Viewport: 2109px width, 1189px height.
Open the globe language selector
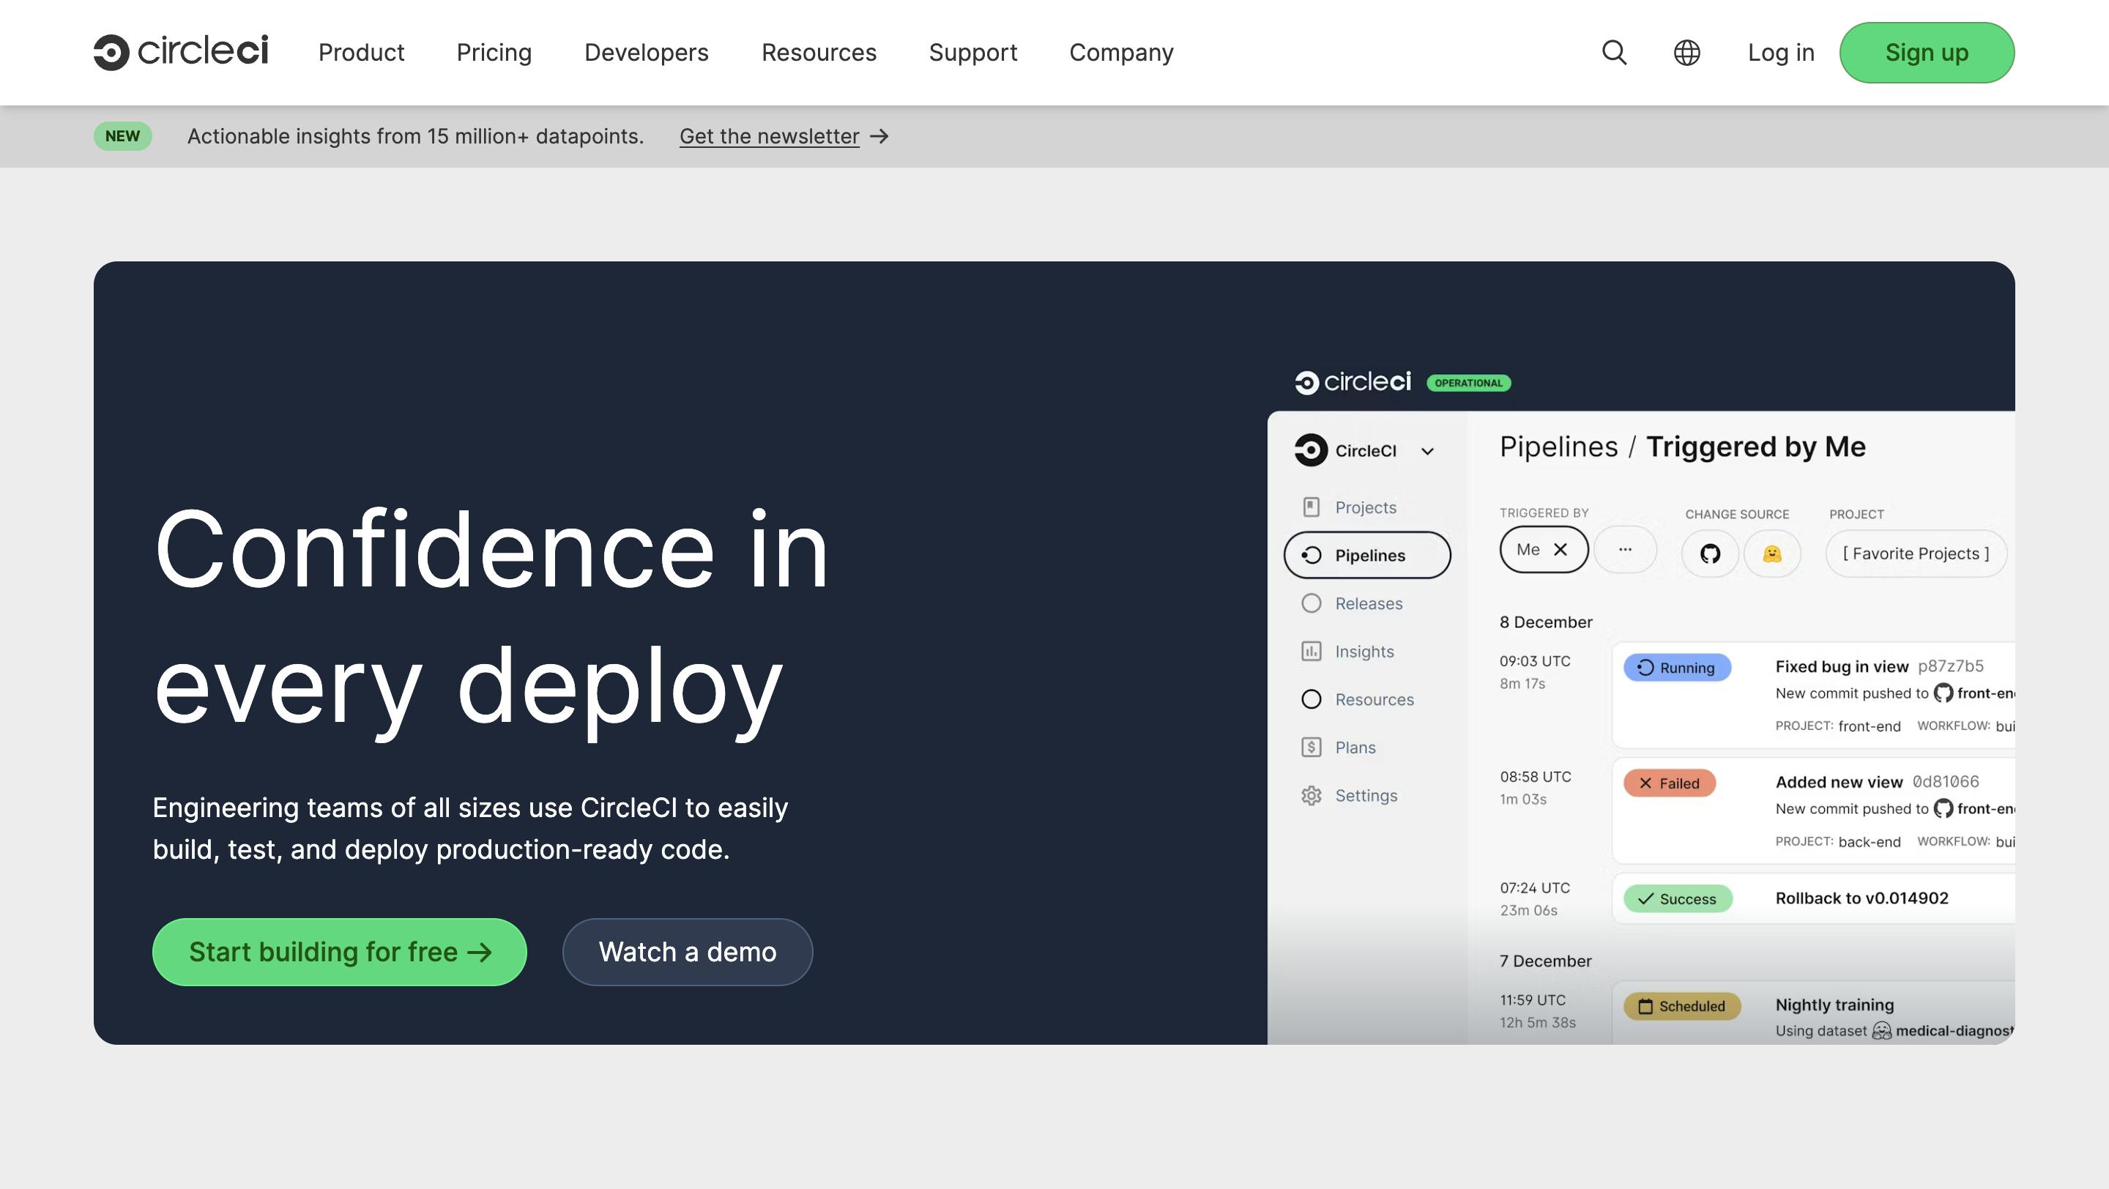tap(1686, 53)
